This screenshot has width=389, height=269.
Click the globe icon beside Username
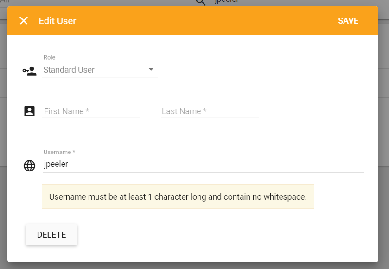click(x=29, y=165)
